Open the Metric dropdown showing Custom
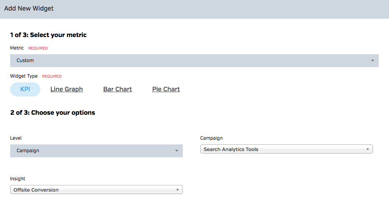Screen dimensions: 389x201 coord(194,61)
